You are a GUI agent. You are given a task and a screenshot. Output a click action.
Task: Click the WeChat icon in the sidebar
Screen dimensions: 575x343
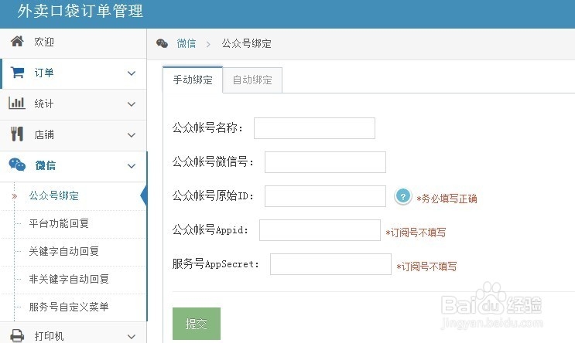[x=16, y=165]
